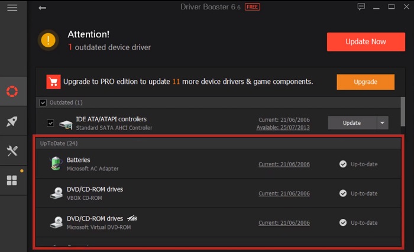Click the Driver Booster 6.6 title
This screenshot has height=252, width=414.
210,7
